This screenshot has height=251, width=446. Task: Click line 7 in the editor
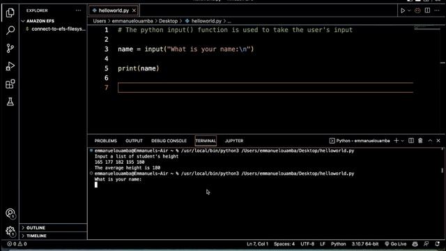click(x=266, y=88)
